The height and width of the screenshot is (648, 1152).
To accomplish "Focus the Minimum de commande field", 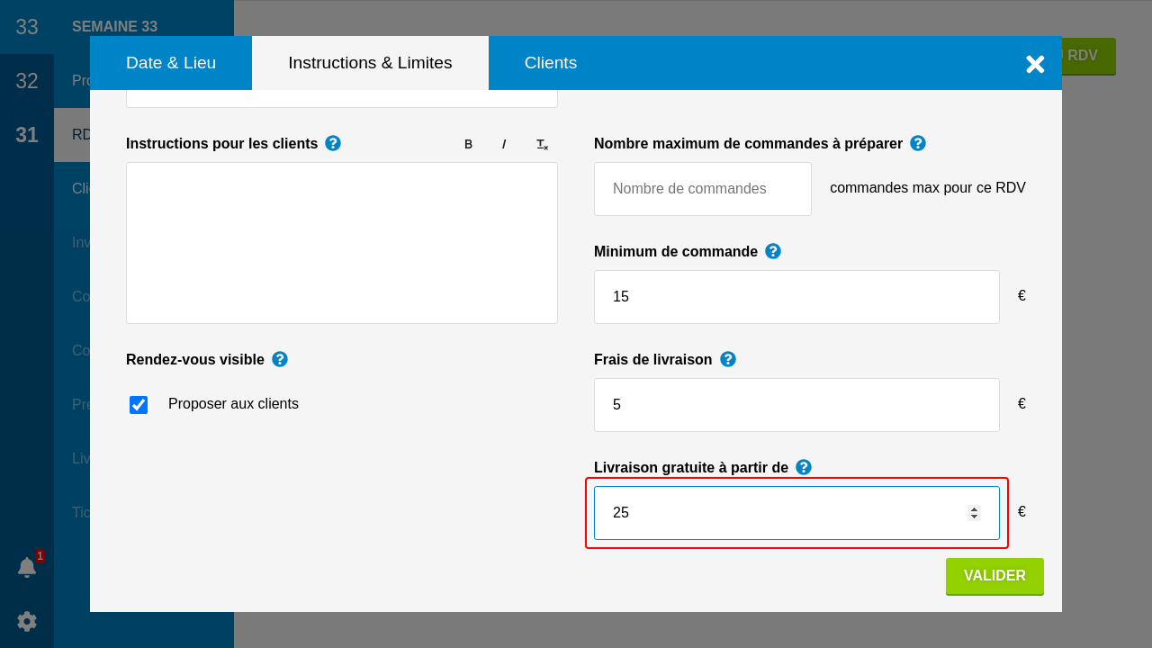I will coord(796,297).
